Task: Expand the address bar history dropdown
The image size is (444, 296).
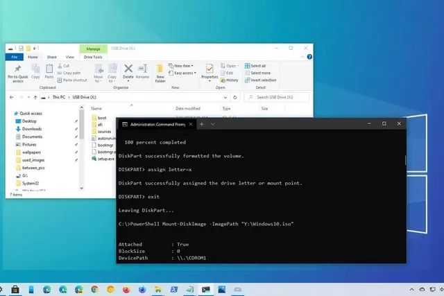Action: pos(225,97)
